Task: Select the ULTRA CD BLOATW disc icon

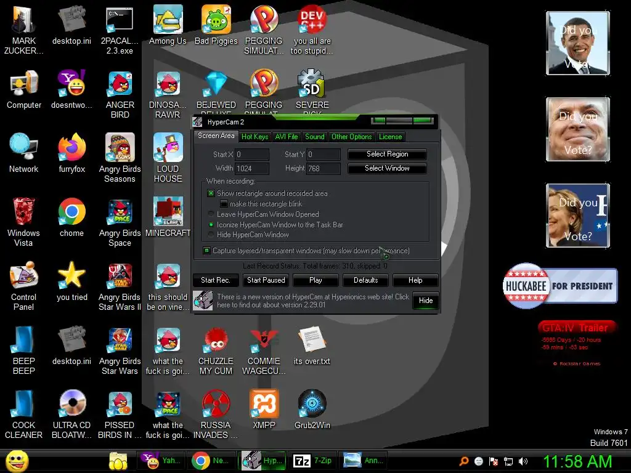Action: [x=72, y=414]
